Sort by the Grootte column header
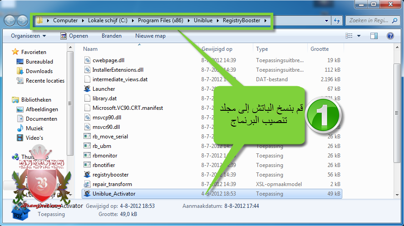Image resolution: width=404 pixels, height=226 pixels. 320,49
